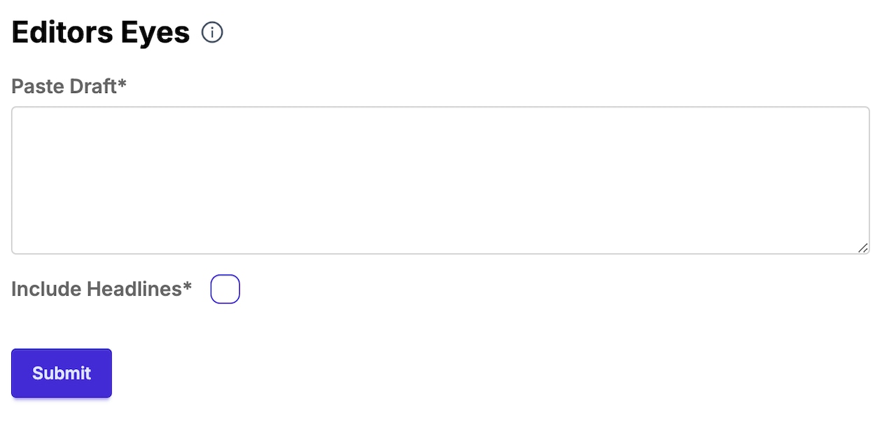Click the Paste Draft field label
896x425 pixels.
pyautogui.click(x=64, y=87)
